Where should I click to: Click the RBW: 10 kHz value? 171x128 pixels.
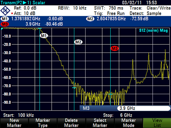72,8
